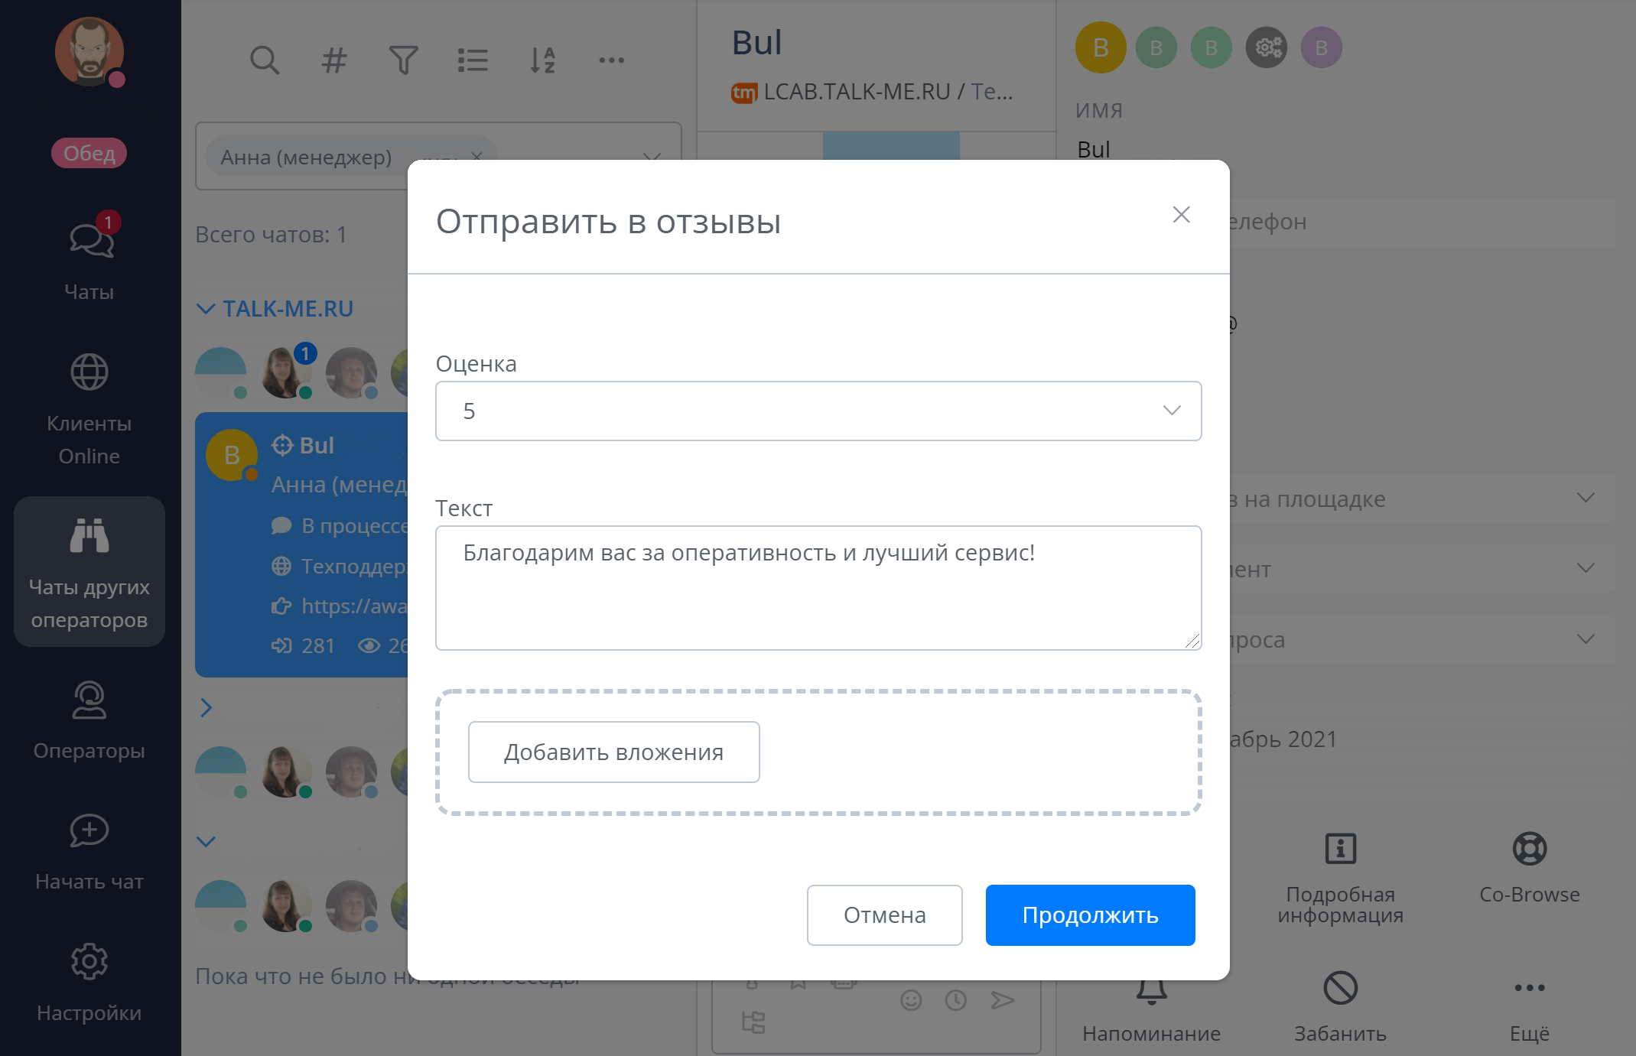Click the list view icon
The image size is (1636, 1056).
tap(473, 60)
